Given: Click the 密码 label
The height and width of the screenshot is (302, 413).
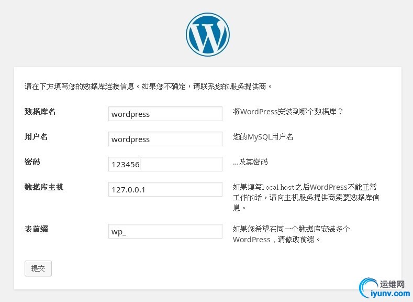Looking at the screenshot, I should tap(32, 161).
